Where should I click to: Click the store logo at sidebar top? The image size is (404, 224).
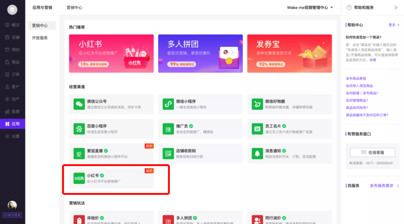pyautogui.click(x=12, y=10)
